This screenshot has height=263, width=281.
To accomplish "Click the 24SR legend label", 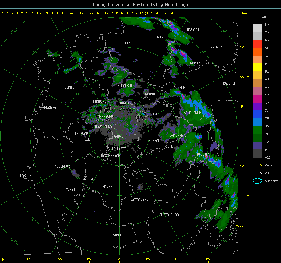I will 269,165.
